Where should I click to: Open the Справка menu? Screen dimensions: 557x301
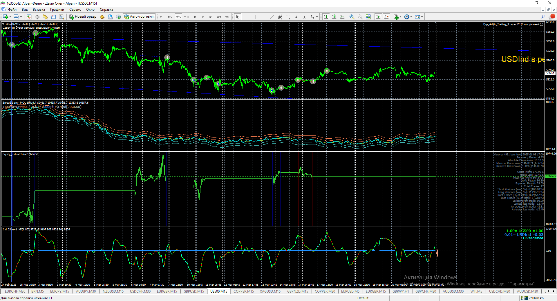pos(106,10)
